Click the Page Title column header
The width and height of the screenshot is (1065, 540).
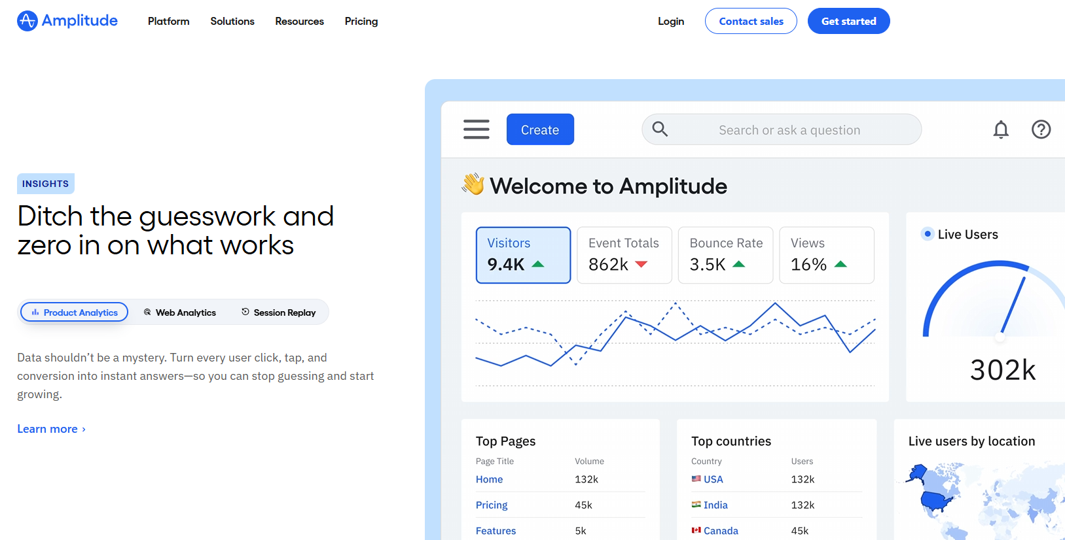click(495, 461)
